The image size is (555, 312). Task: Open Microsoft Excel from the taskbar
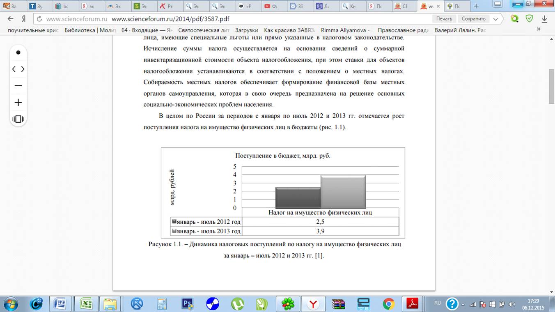click(x=86, y=304)
